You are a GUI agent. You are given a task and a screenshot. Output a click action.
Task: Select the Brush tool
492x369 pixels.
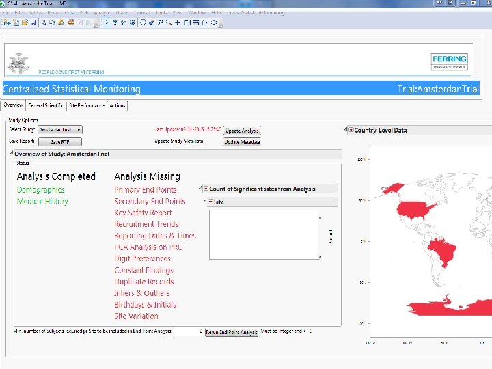point(152,23)
